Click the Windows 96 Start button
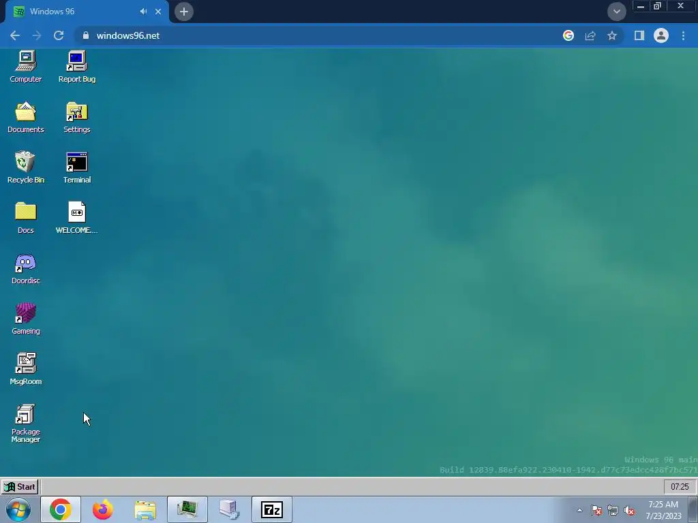The height and width of the screenshot is (523, 698). 20,487
